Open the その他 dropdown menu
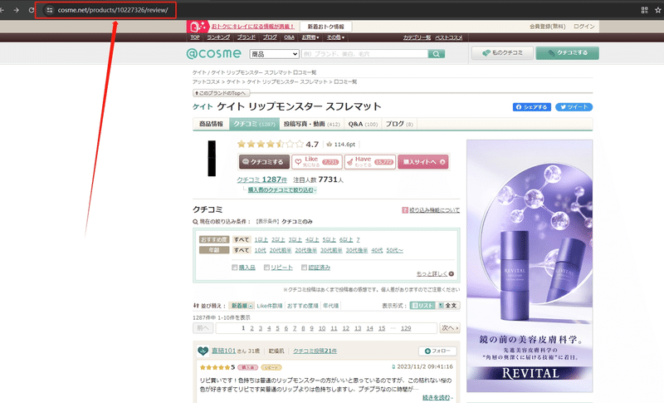Viewport: 664px width, 403px height. [335, 37]
